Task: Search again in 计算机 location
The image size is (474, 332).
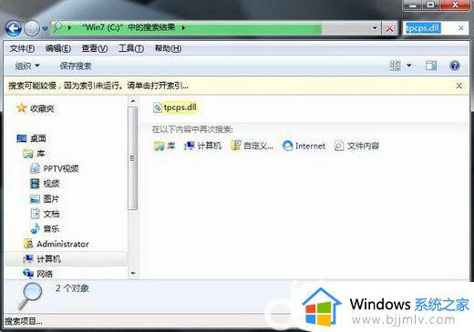Action: click(202, 146)
